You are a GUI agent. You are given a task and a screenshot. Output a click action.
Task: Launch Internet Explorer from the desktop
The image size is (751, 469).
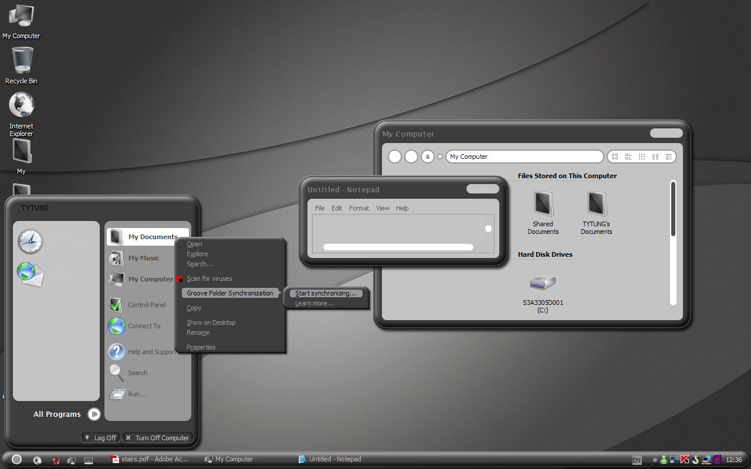tap(21, 114)
